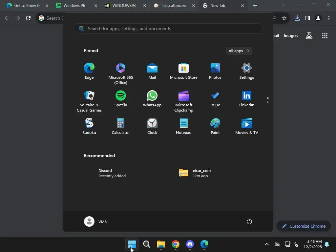Screen dimensions: 336x252
Task: Open Edge from pinned apps
Action: coord(89,71)
